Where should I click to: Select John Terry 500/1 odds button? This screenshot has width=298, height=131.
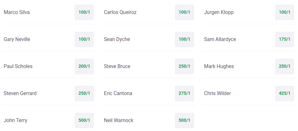pos(84,121)
